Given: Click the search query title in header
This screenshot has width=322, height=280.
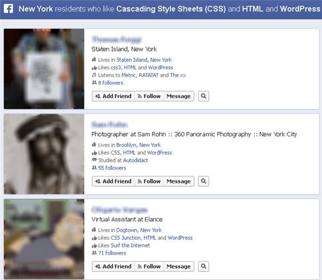Looking at the screenshot, I should [x=169, y=9].
